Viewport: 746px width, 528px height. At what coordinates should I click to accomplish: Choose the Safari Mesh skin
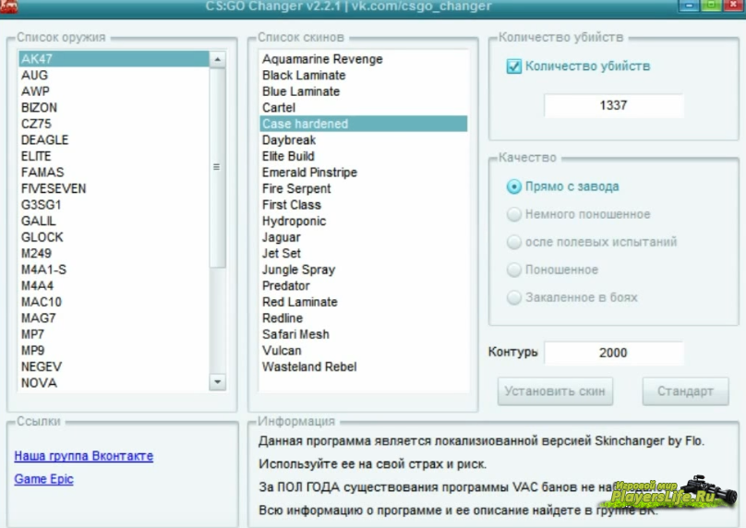coord(364,334)
